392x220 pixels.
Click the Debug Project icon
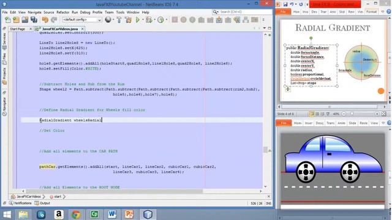click(x=149, y=20)
